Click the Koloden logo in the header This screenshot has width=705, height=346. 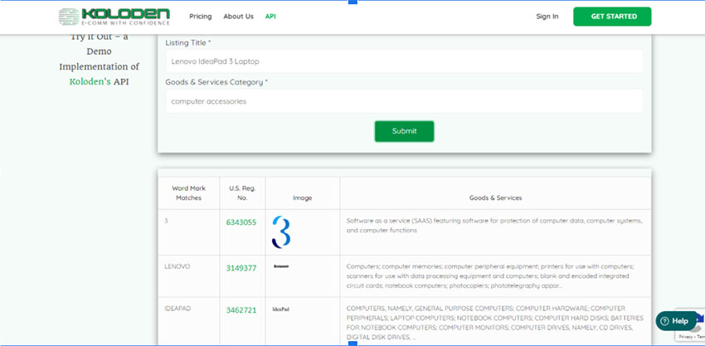(x=114, y=17)
